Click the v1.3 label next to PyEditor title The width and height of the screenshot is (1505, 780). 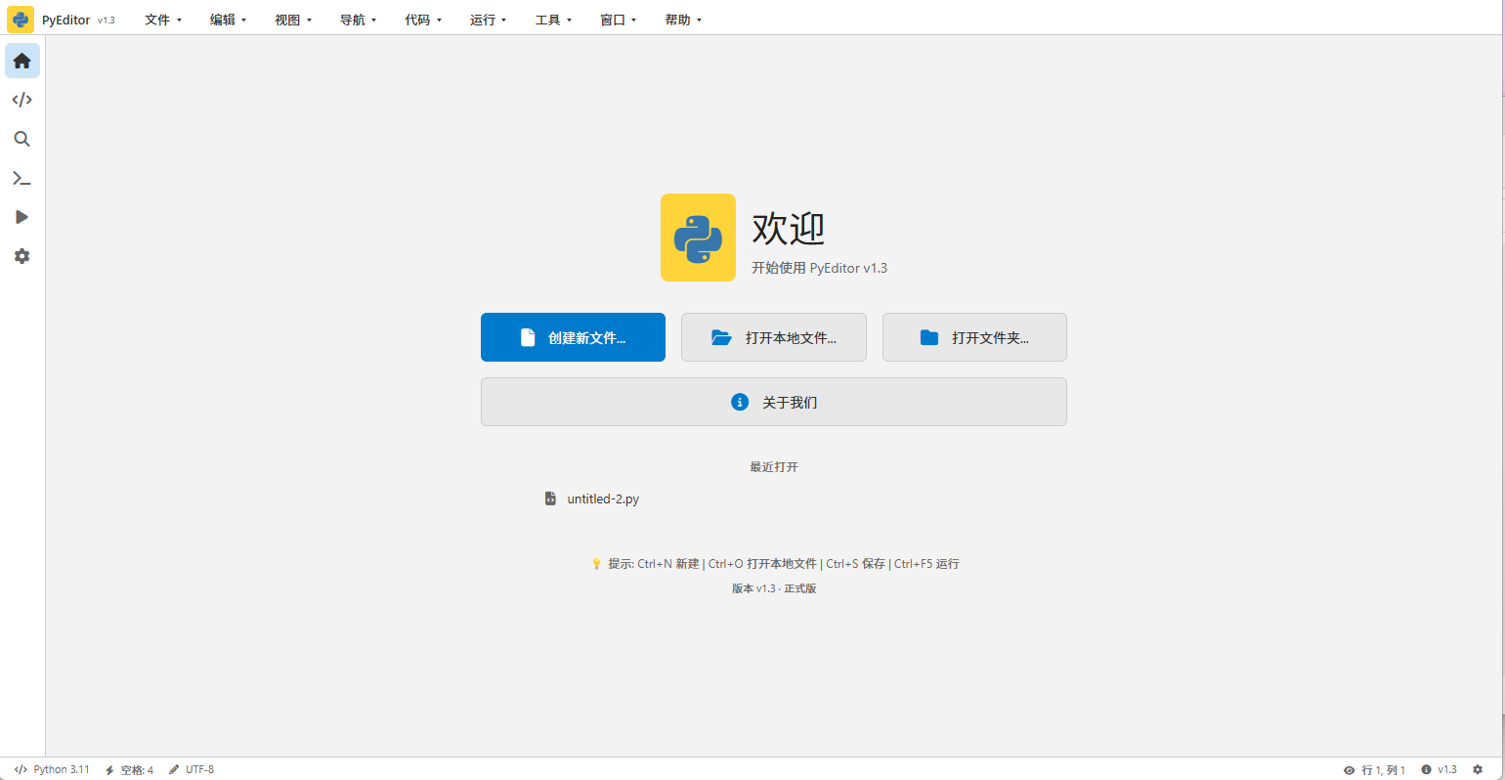click(106, 21)
